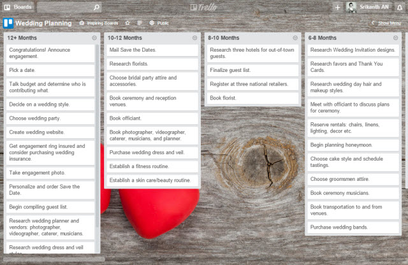Open the Choose cake style card
The image size is (408, 265).
353,162
